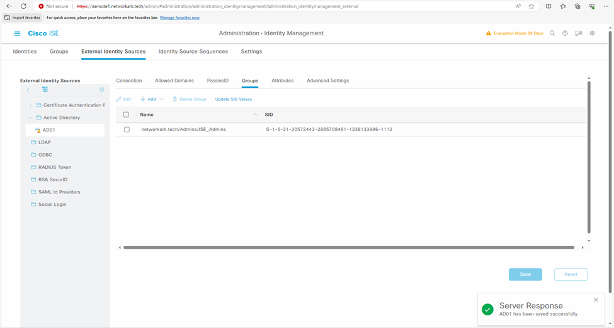Click the sidebar gear settings icon

coord(102,90)
